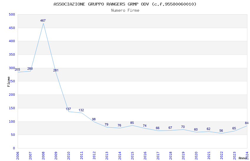This screenshot has height=161, width=250.
Task: Click the 2009 year label
Action: point(56,156)
